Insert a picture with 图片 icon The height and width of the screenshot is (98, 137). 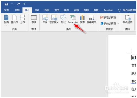click(x=45, y=19)
